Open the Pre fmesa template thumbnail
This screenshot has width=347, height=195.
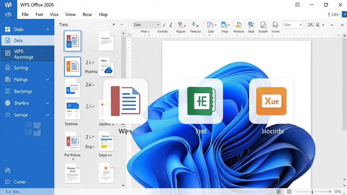73,142
